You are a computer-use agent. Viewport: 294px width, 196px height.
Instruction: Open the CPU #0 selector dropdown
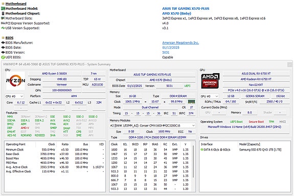pyautogui.click(x=14, y=96)
